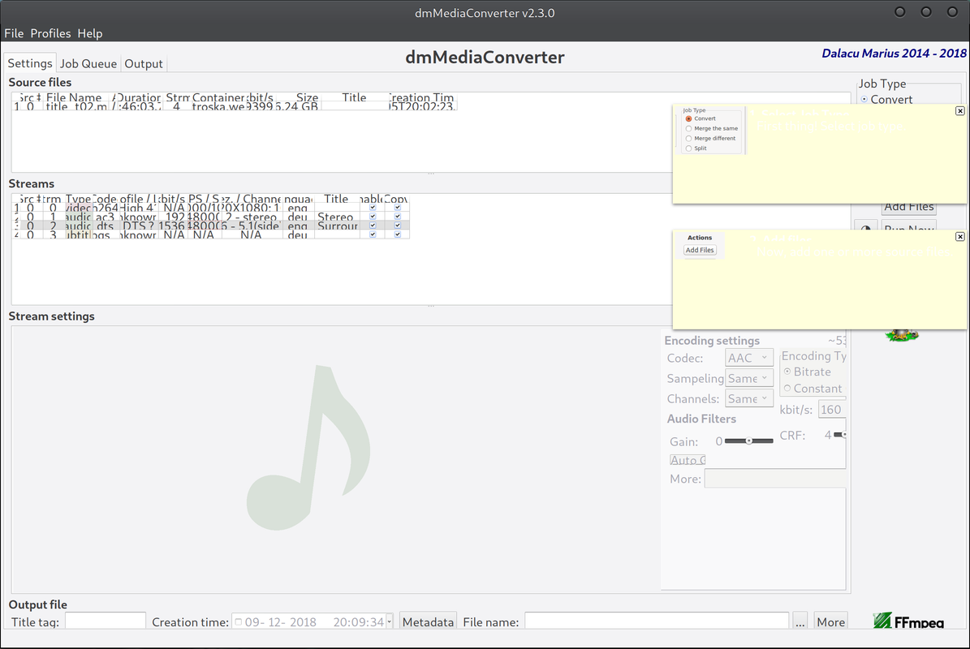Screen dimensions: 970x649
Task: Click the Creation time date field
Action: pyautogui.click(x=312, y=621)
